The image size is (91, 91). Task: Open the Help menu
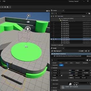point(4,1)
